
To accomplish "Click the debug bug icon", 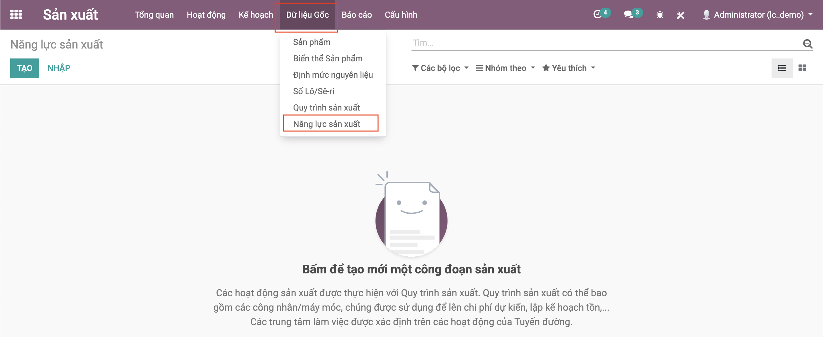I will tap(660, 15).
